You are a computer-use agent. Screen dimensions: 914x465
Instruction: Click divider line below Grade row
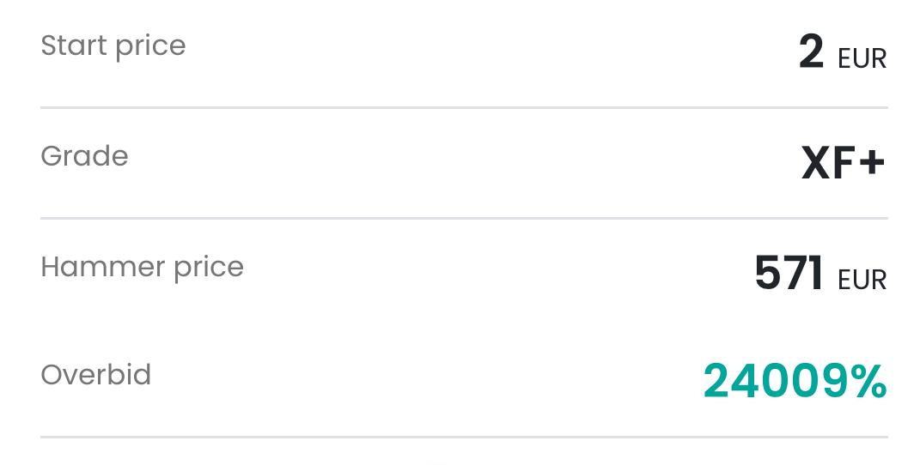click(x=464, y=218)
